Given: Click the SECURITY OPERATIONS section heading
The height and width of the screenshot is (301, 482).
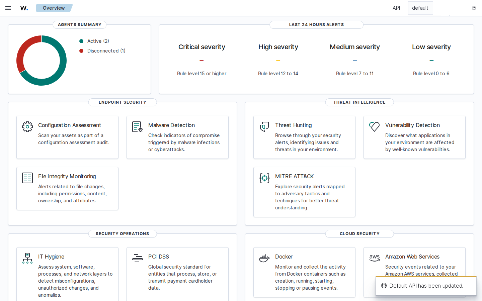Looking at the screenshot, I should [123, 234].
